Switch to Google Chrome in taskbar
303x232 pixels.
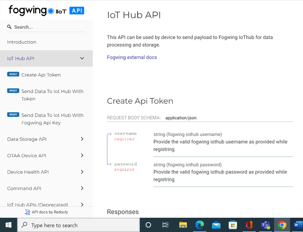[282, 225]
